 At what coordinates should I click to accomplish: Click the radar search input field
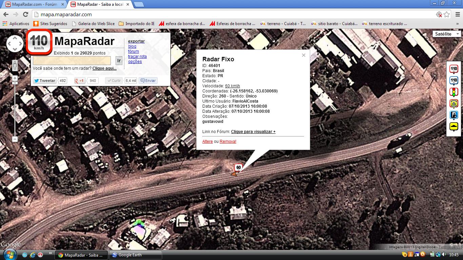pyautogui.click(x=72, y=61)
